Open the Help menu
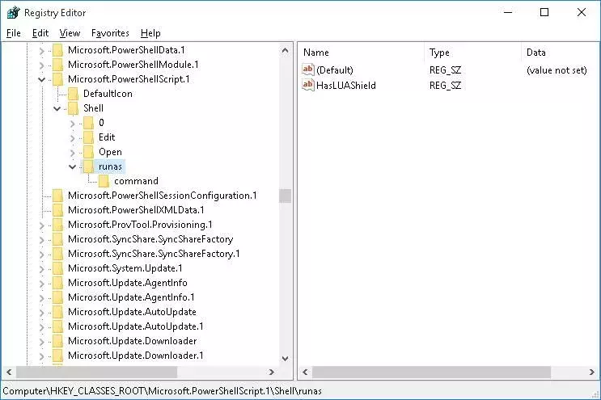Screen dimensions: 601x400 pyautogui.click(x=150, y=33)
